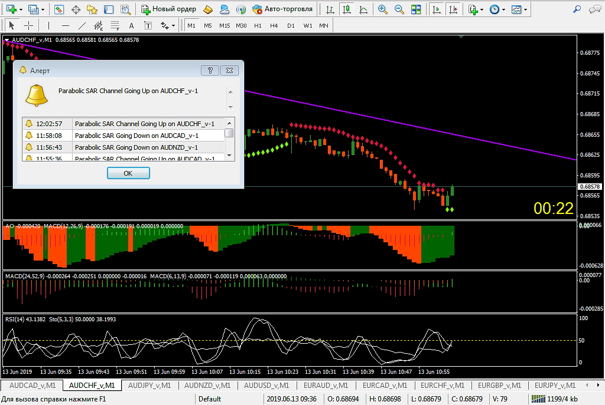Select the Fibonacci retracement tool
The height and width of the screenshot is (405, 605).
click(x=115, y=26)
